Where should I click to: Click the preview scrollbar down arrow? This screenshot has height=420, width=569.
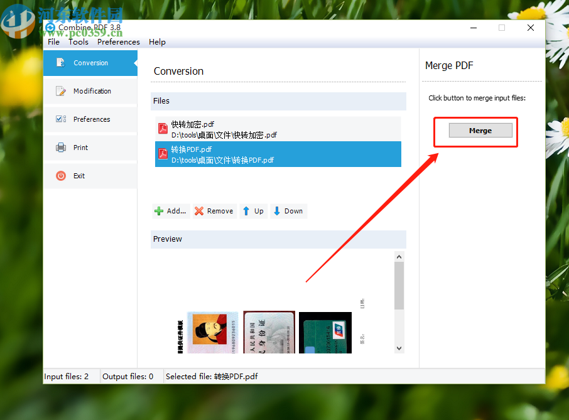click(399, 347)
